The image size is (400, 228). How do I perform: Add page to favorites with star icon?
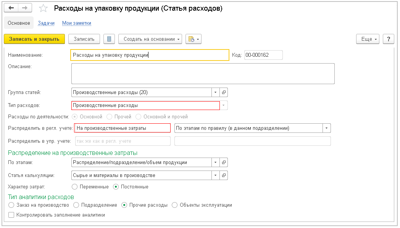pyautogui.click(x=44, y=8)
